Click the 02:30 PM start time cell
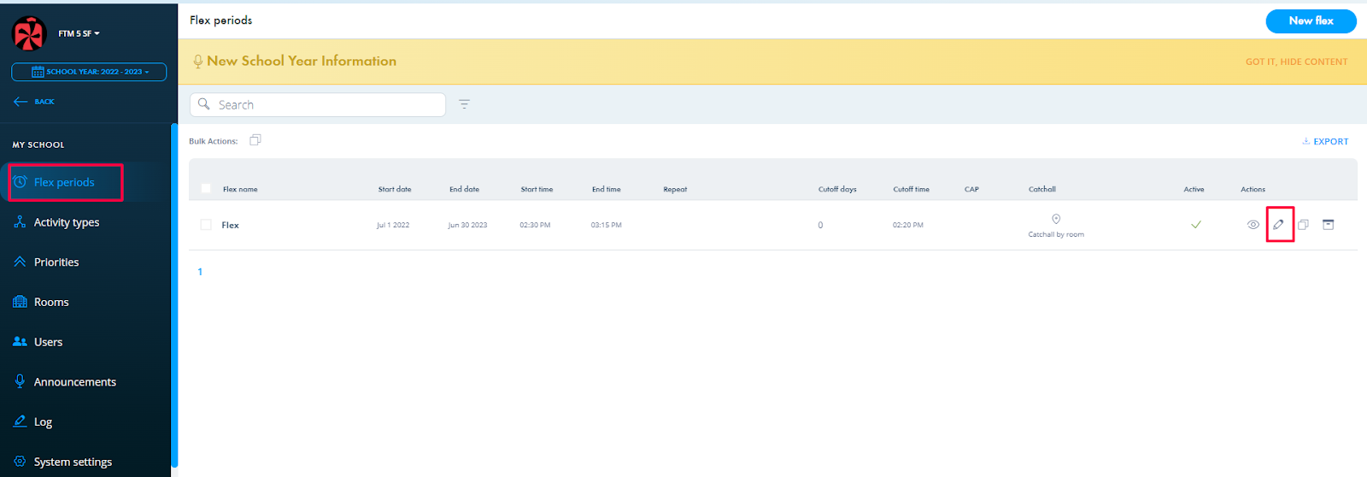The height and width of the screenshot is (477, 1367). (535, 226)
